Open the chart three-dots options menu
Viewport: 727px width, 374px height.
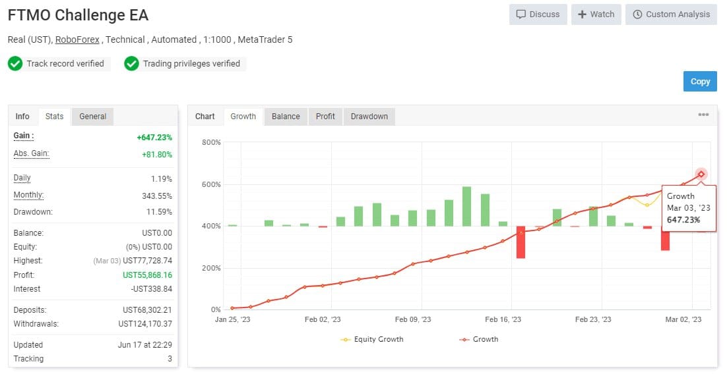point(703,115)
